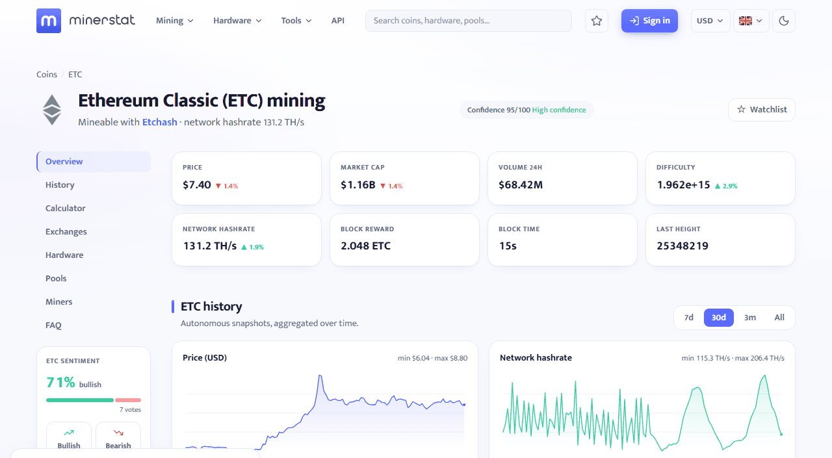
Task: Switch the history range to All
Action: click(779, 318)
